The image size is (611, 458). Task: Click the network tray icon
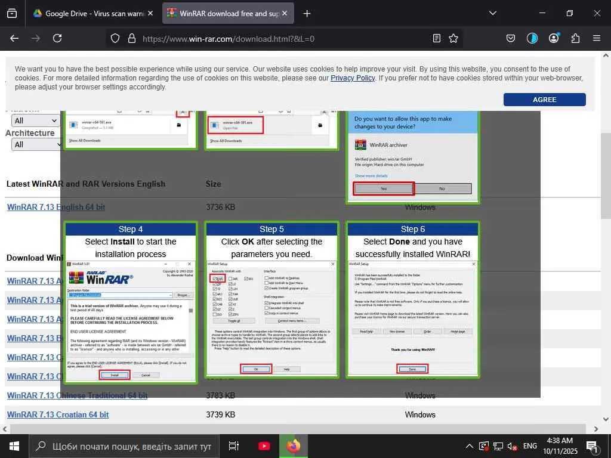click(498, 446)
